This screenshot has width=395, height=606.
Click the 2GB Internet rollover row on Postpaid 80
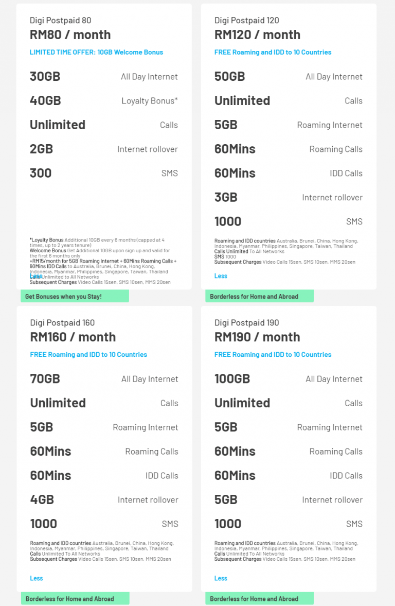[104, 149]
